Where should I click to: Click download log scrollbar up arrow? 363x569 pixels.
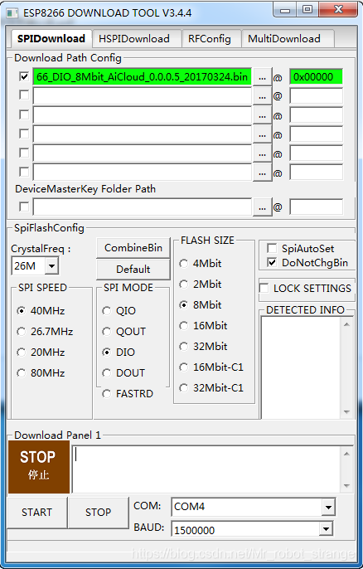coord(346,454)
